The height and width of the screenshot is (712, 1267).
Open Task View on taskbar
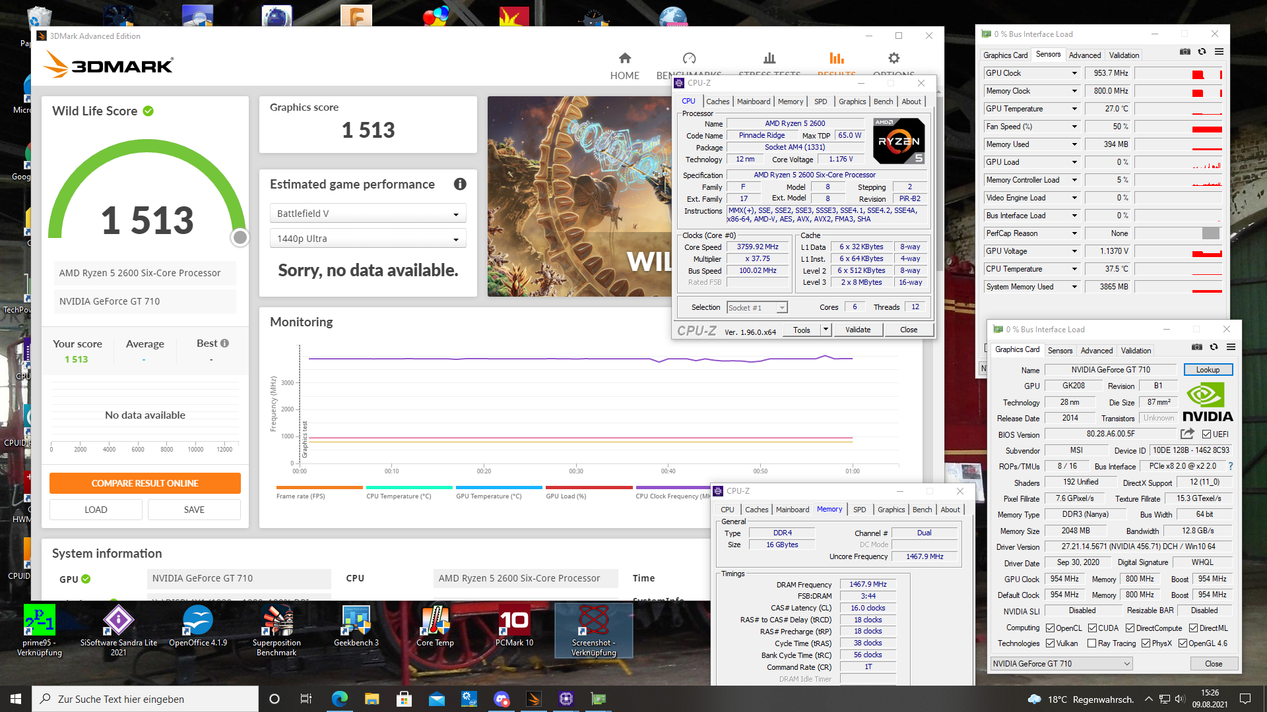click(x=306, y=699)
